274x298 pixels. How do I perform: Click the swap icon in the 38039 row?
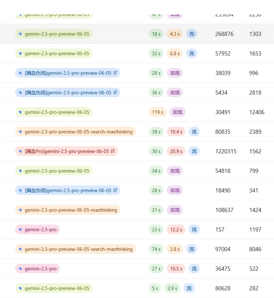(115, 73)
